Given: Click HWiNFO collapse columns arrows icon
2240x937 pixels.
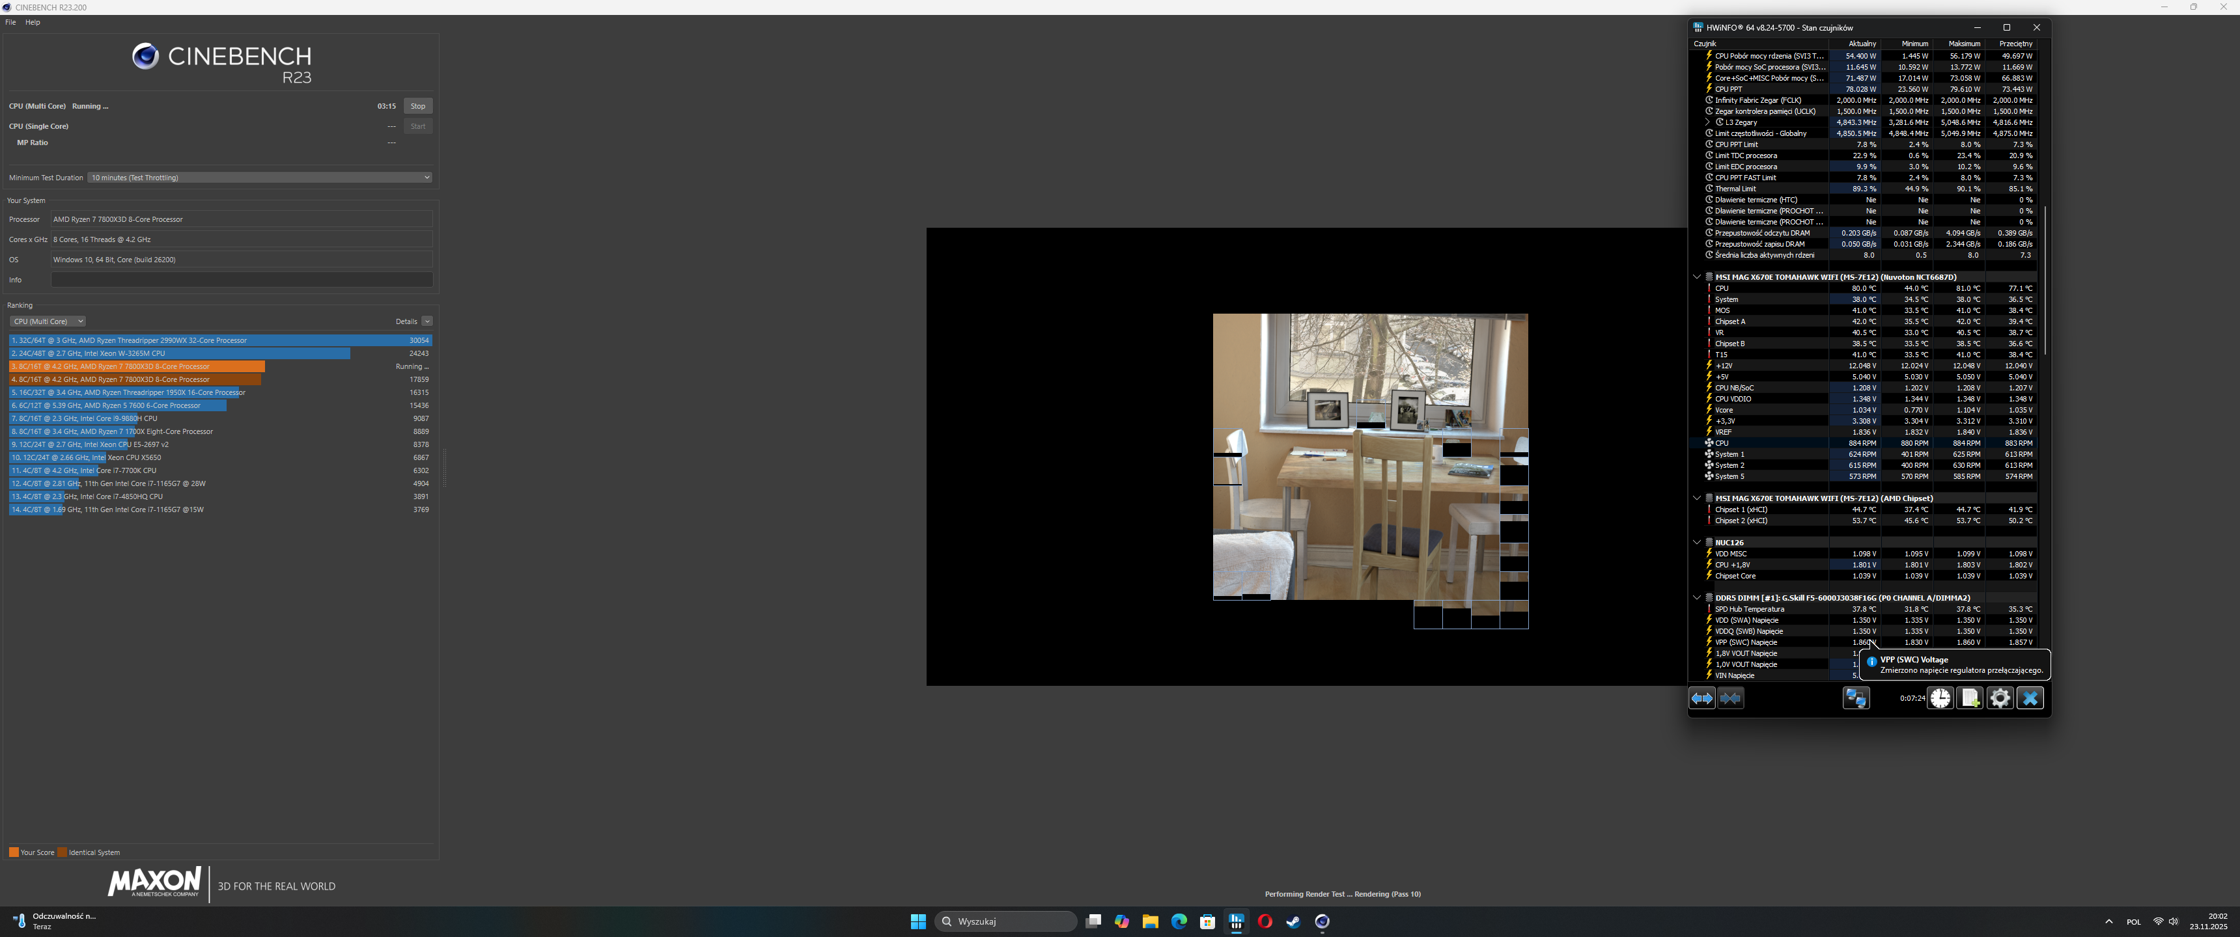Looking at the screenshot, I should point(1730,698).
